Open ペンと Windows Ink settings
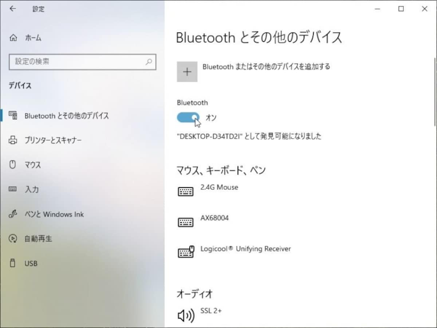This screenshot has width=437, height=328. (x=54, y=214)
